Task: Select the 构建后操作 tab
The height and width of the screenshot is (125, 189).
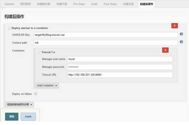Action: coord(146,4)
